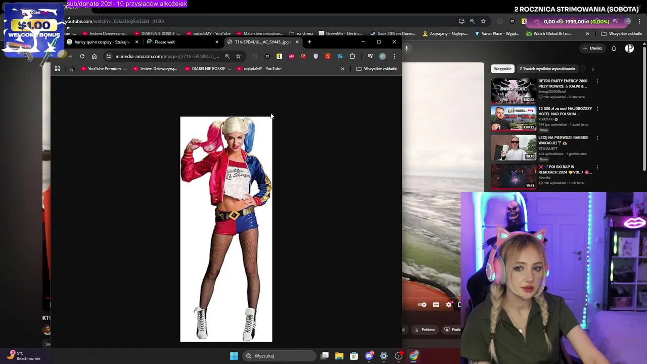
Task: Open Wszystkie zakładki folder in back browser
Action: tap(622, 34)
